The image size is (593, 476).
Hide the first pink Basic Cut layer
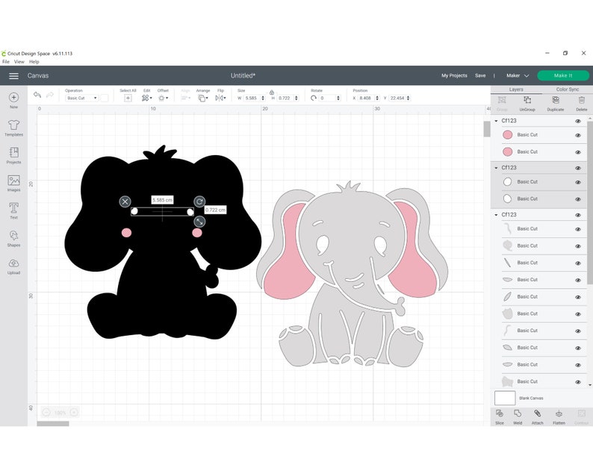tap(578, 135)
